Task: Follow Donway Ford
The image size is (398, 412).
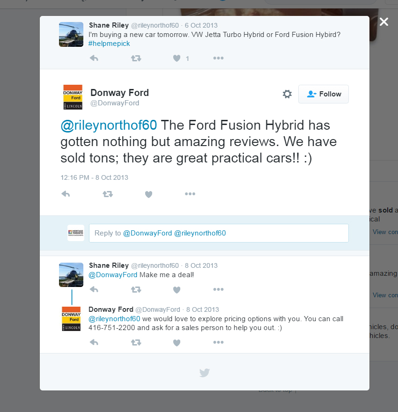Action: coord(324,94)
